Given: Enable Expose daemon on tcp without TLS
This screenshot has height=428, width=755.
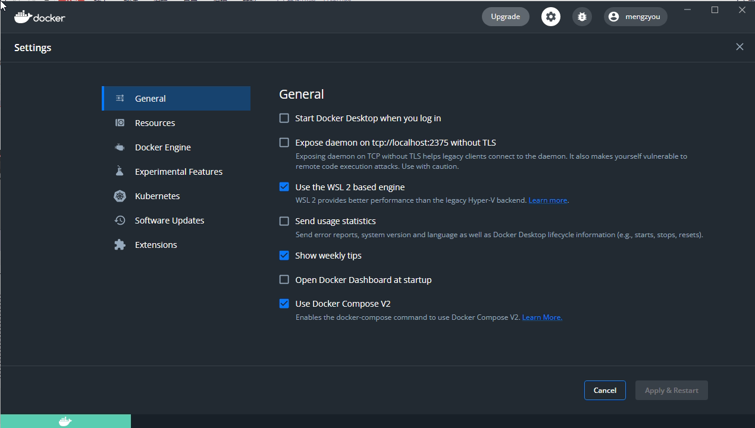Looking at the screenshot, I should click(x=284, y=142).
